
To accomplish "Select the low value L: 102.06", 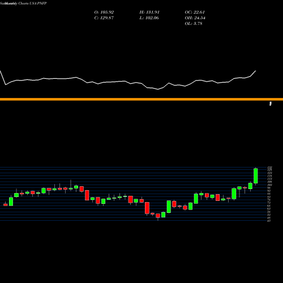I will (149, 18).
